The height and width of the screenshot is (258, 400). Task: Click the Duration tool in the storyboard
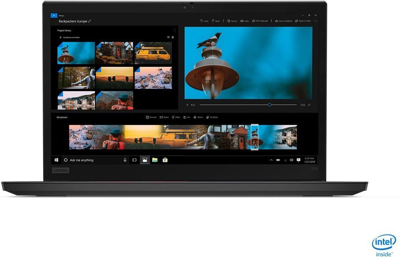pos(151,117)
